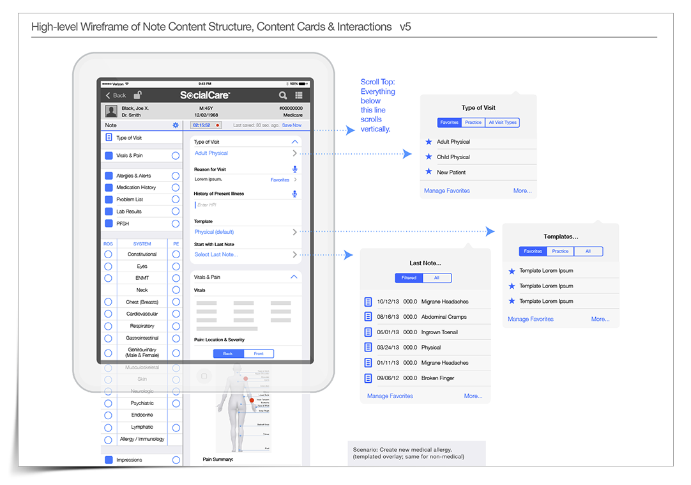Click star icon next to New Patient
Viewport: 691px width, 485px height.
(x=429, y=171)
